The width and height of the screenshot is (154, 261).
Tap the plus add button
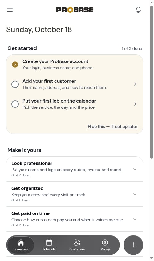pyautogui.click(x=133, y=245)
